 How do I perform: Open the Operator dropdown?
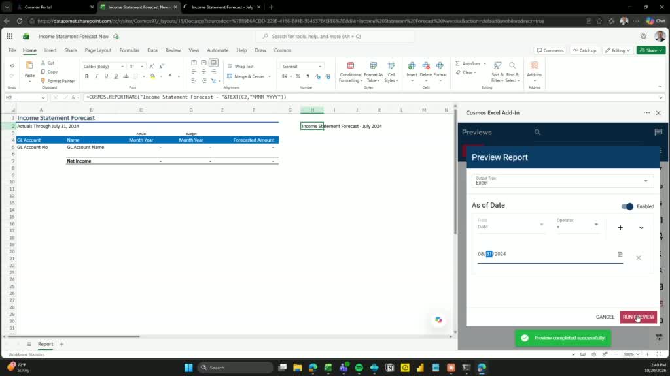[577, 225]
